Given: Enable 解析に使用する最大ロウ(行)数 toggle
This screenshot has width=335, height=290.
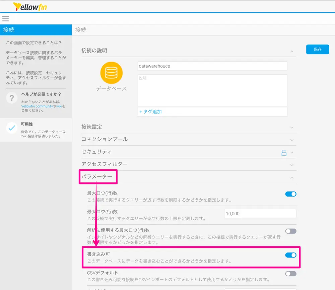Looking at the screenshot, I should [290, 231].
